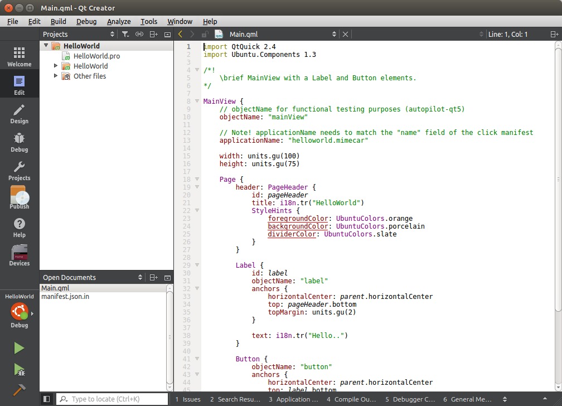
Task: Open the Debug menu
Action: coord(86,22)
